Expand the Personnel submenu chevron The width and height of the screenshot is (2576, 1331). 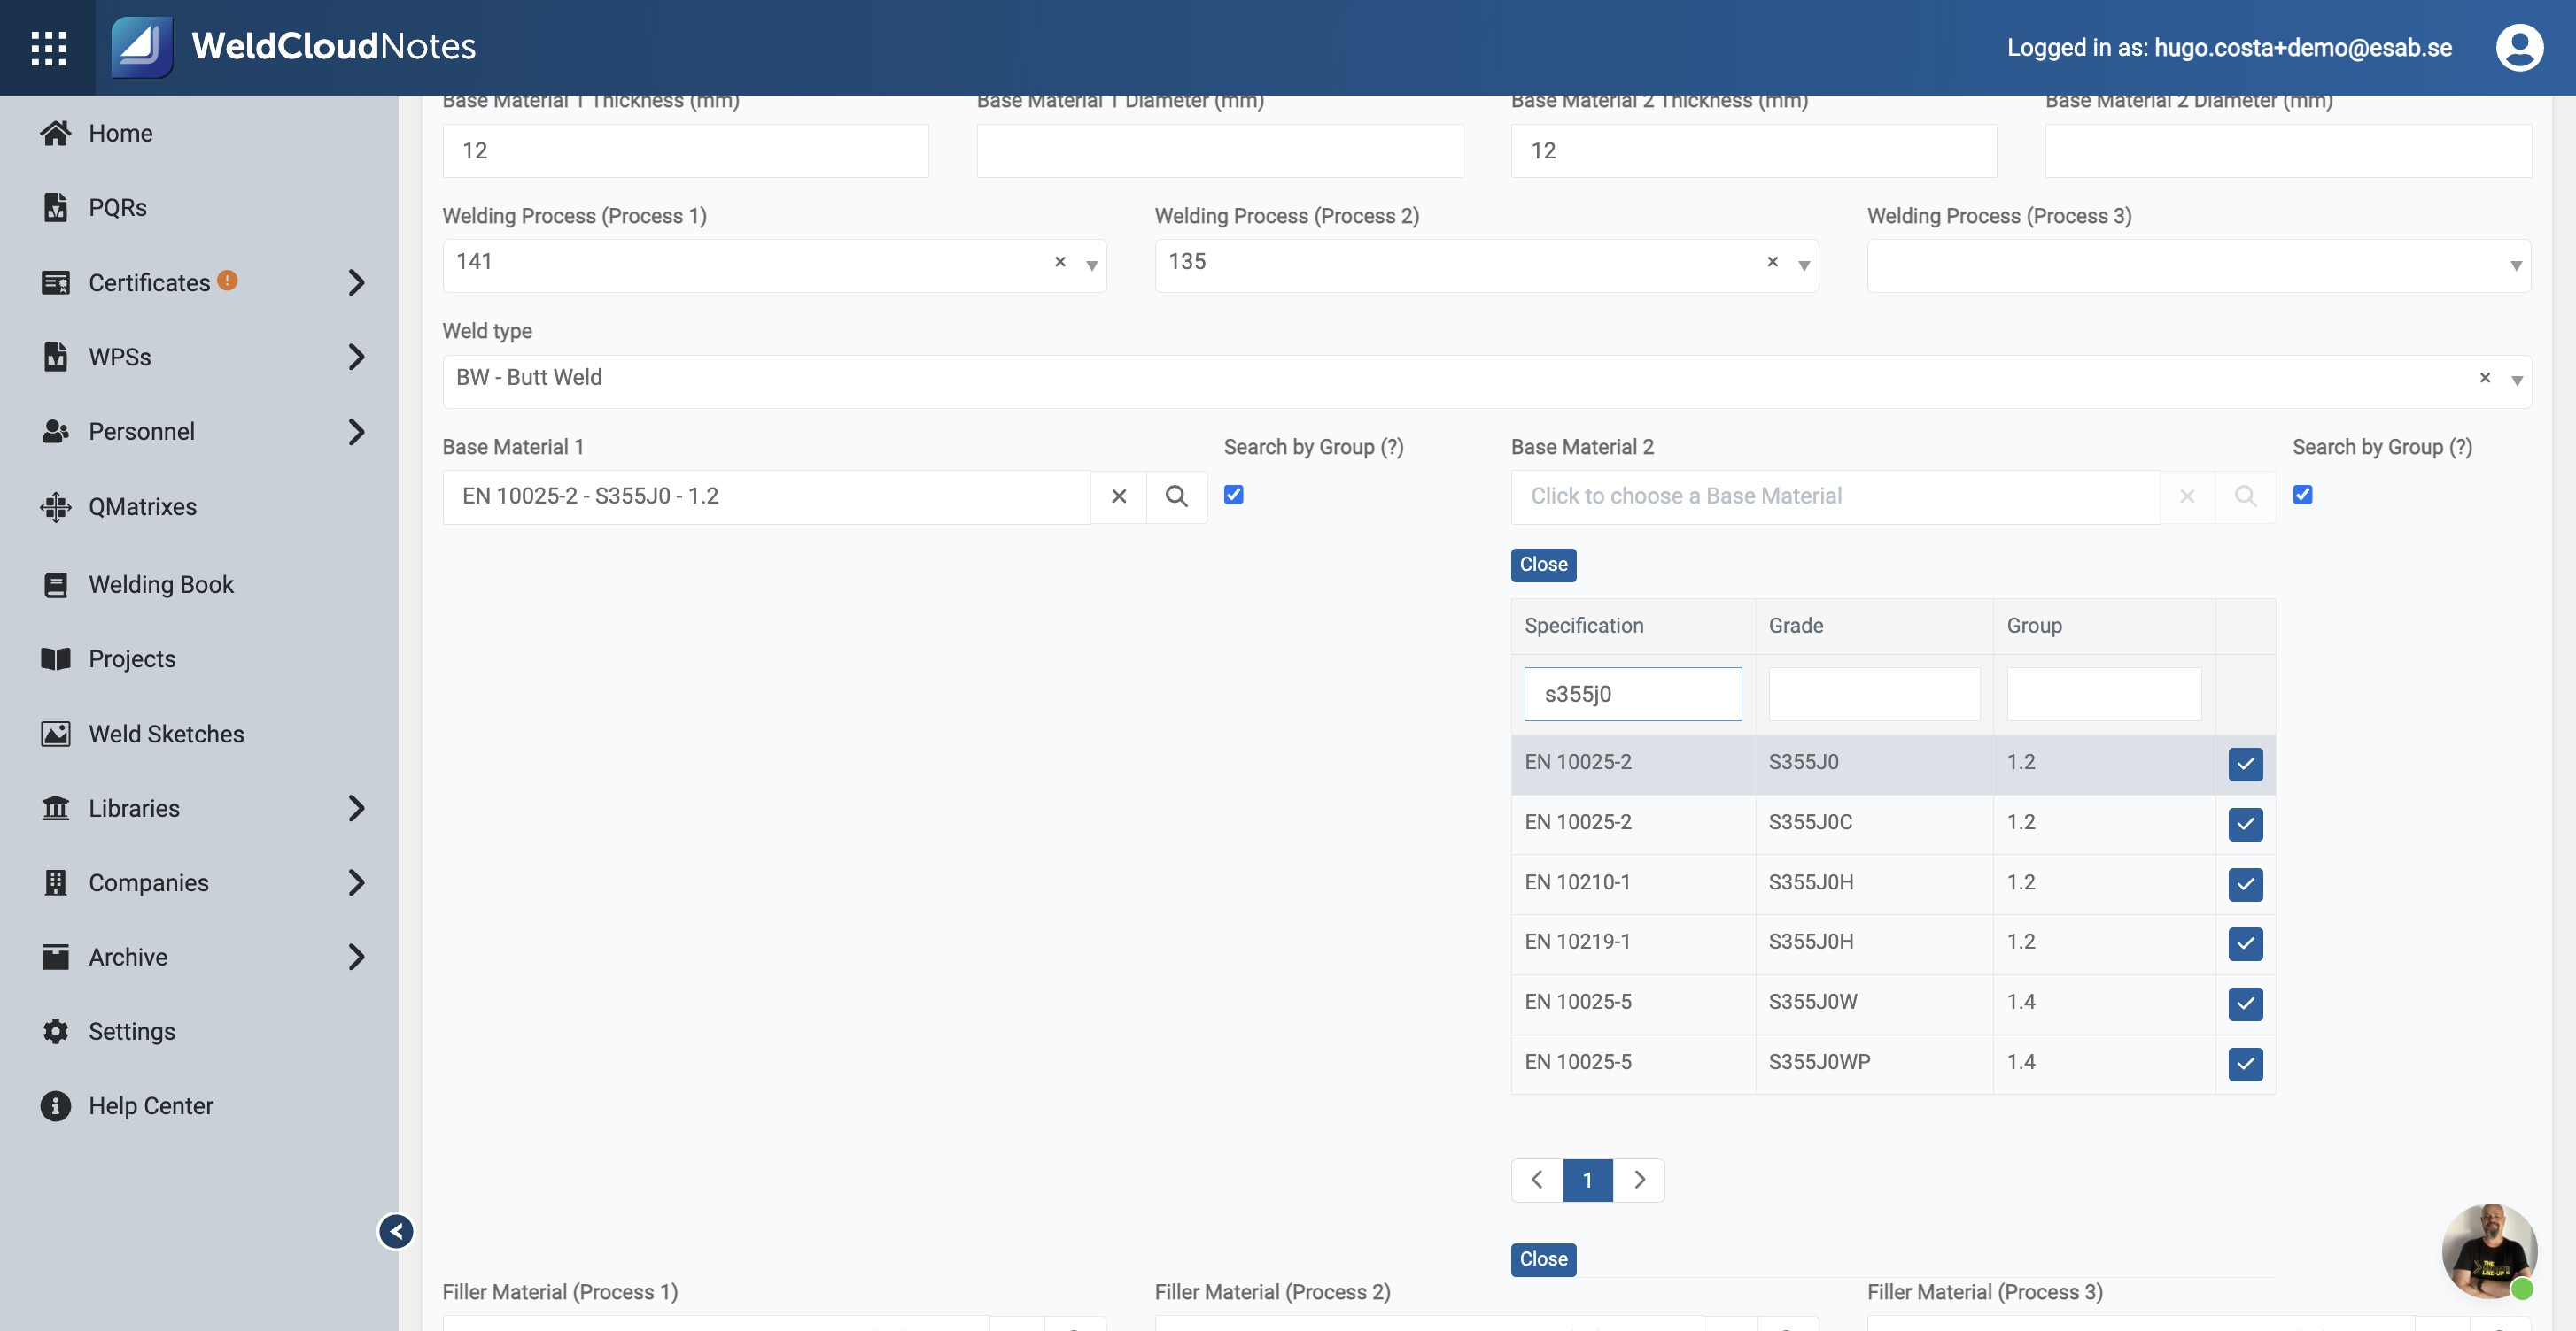[356, 432]
